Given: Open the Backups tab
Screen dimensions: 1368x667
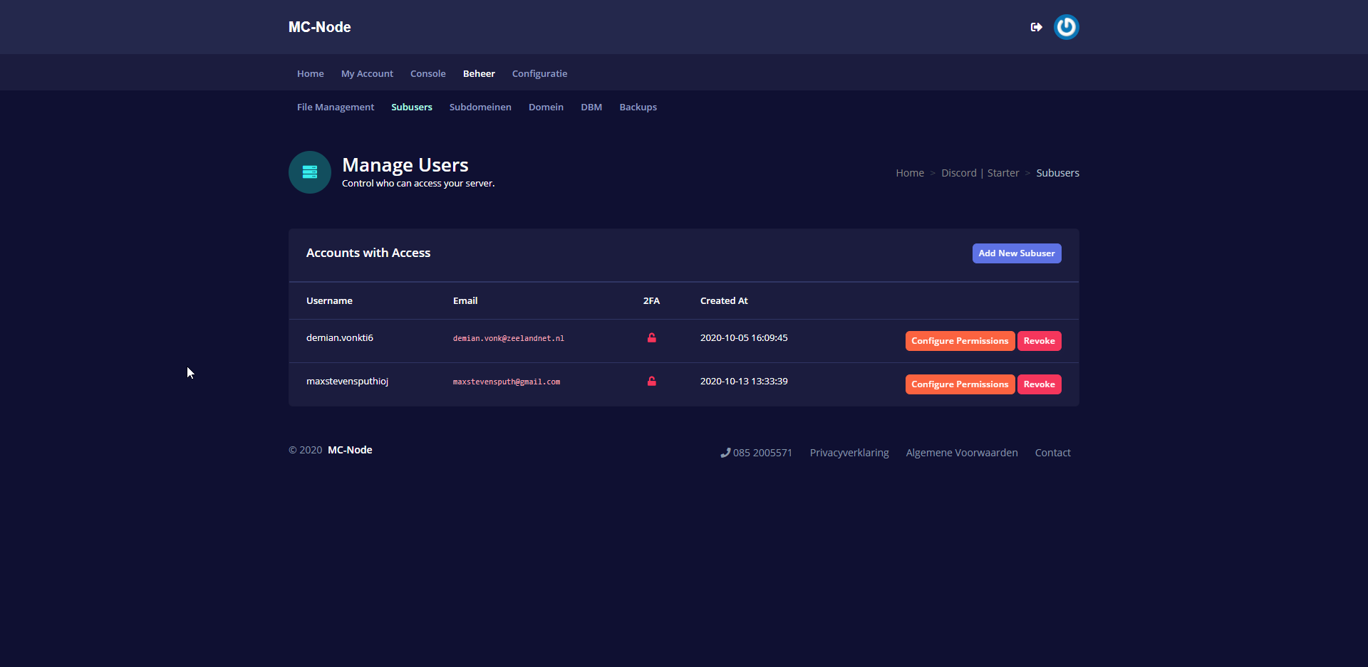Looking at the screenshot, I should pyautogui.click(x=638, y=107).
